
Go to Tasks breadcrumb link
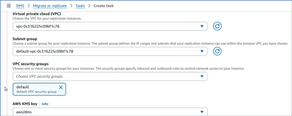(80, 6)
